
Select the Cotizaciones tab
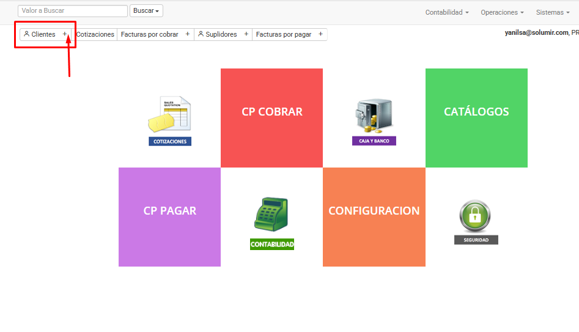(95, 35)
